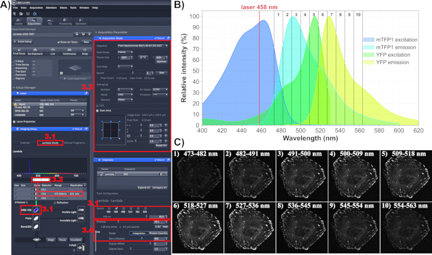Viewport: 432px width, 255px height.
Task: Switch to the FCS tab
Action: pos(50,22)
